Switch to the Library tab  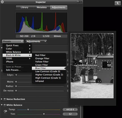(24, 7)
